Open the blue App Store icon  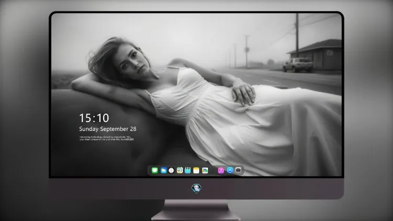(x=230, y=170)
